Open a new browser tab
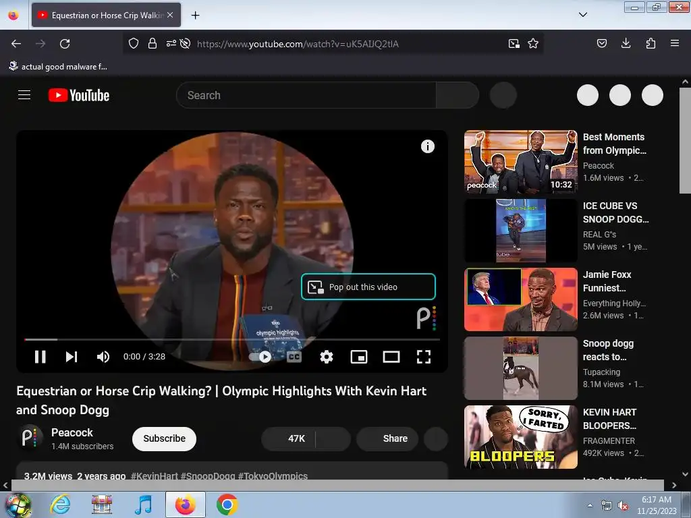The image size is (691, 518). pos(195,15)
